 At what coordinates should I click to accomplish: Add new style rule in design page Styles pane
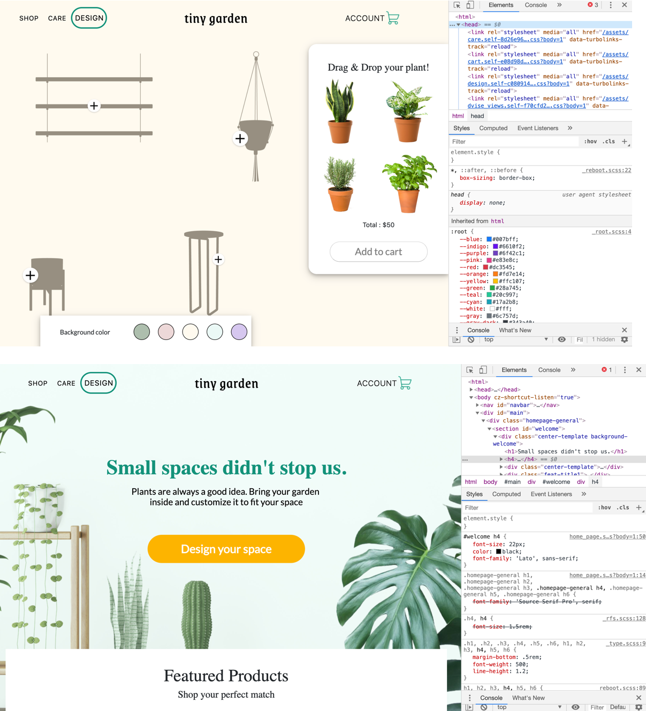pyautogui.click(x=625, y=142)
